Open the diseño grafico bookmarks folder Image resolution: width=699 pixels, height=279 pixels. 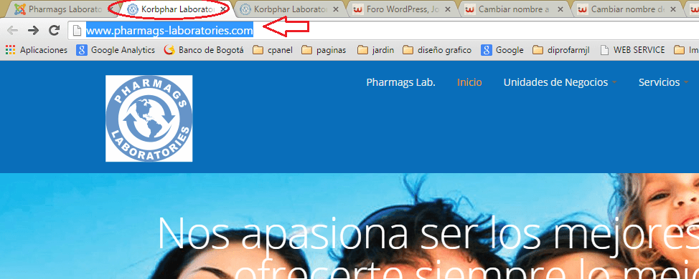[437, 50]
